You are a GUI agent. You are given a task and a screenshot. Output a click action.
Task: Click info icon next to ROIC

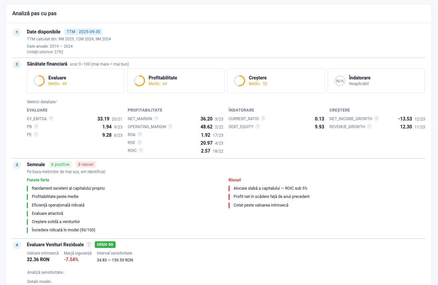pos(141,150)
